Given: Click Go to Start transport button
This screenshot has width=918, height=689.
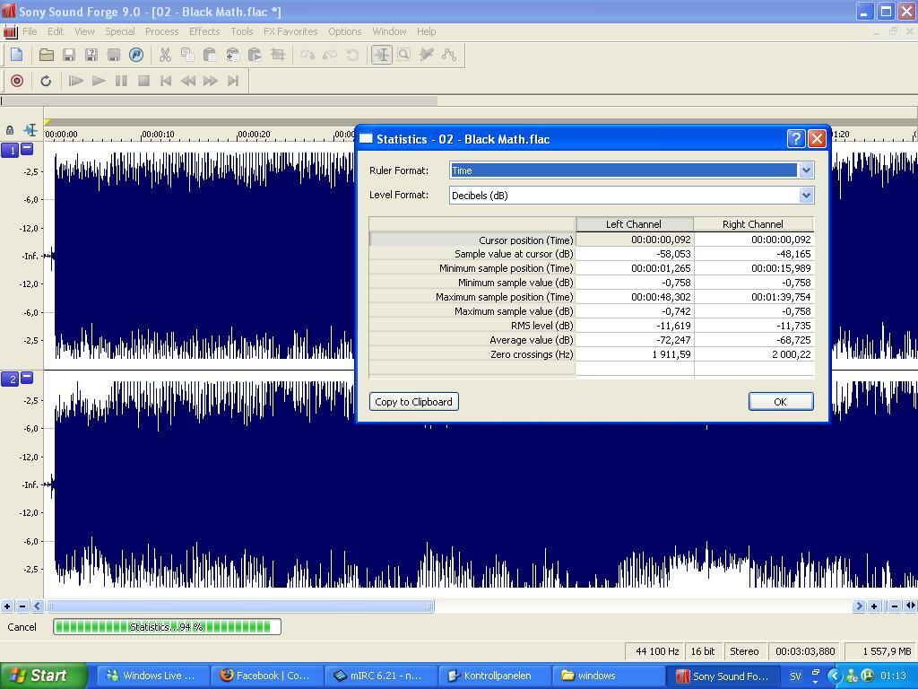Looking at the screenshot, I should click(x=166, y=81).
